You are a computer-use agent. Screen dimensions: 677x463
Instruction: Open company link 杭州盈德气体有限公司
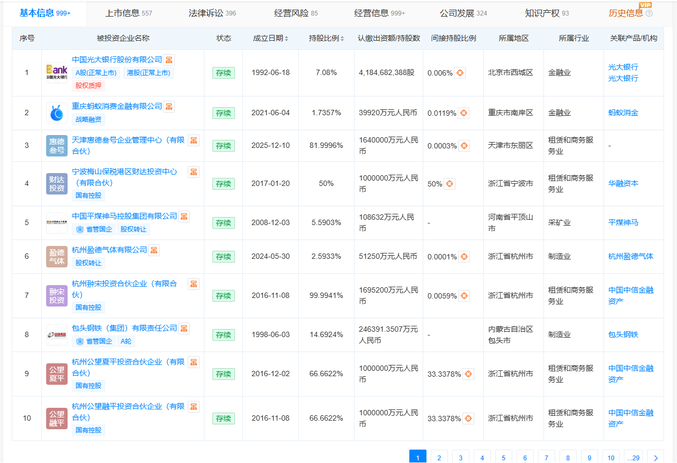(109, 250)
